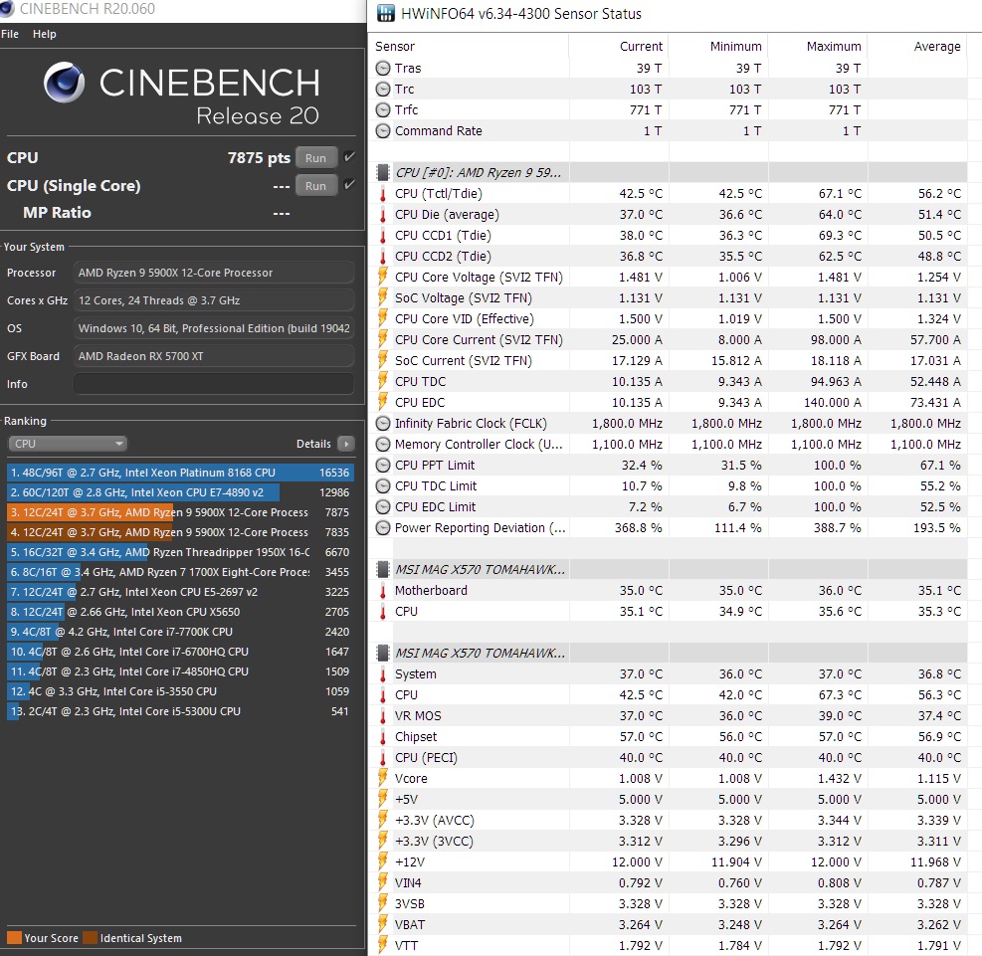982x956 pixels.
Task: Select the CPU (PECI) sensor row label
Action: (x=426, y=757)
